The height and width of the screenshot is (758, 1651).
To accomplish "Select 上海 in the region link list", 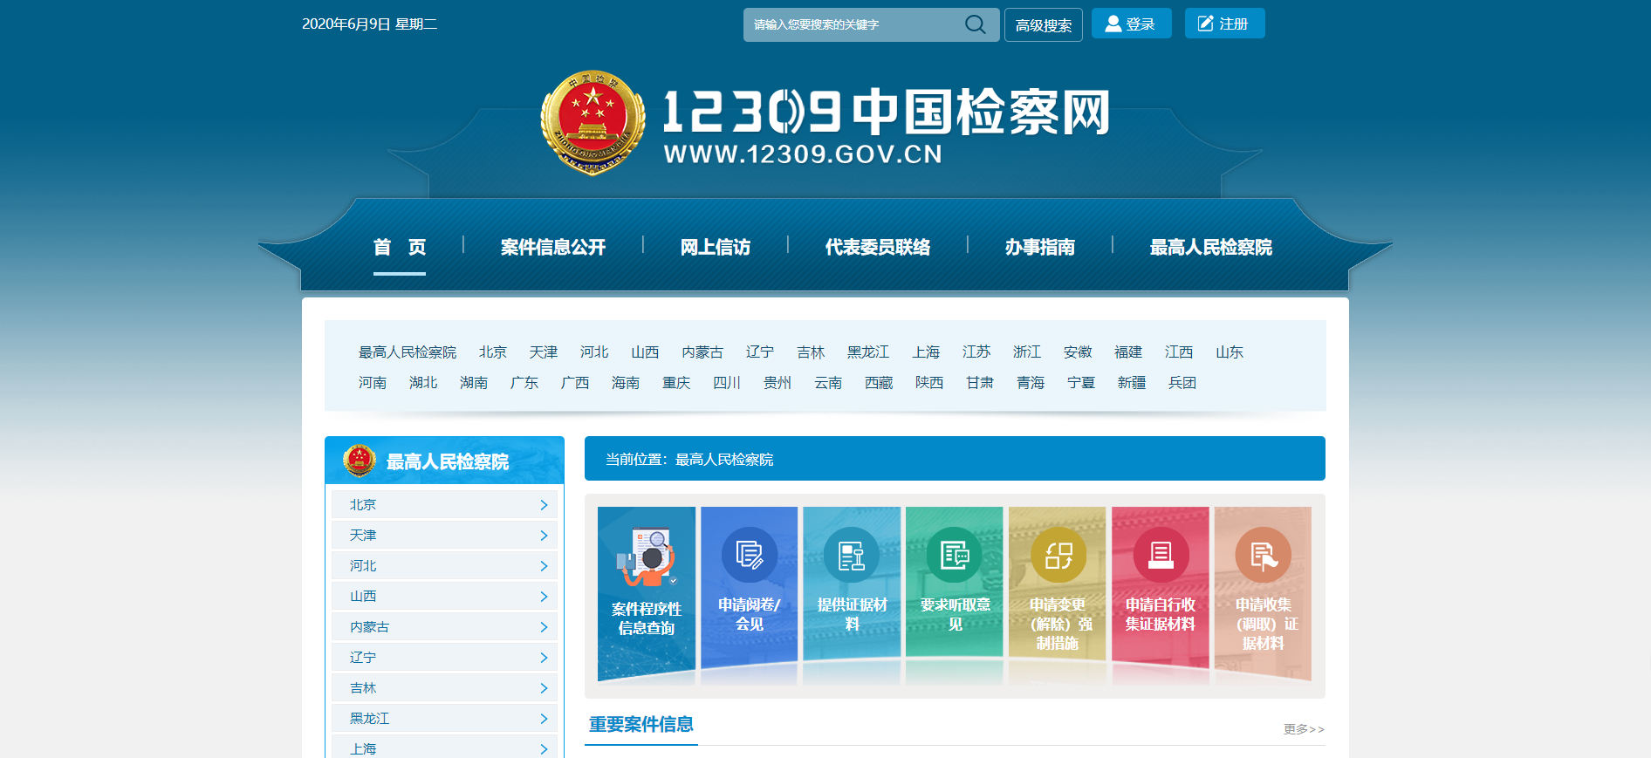I will point(926,352).
